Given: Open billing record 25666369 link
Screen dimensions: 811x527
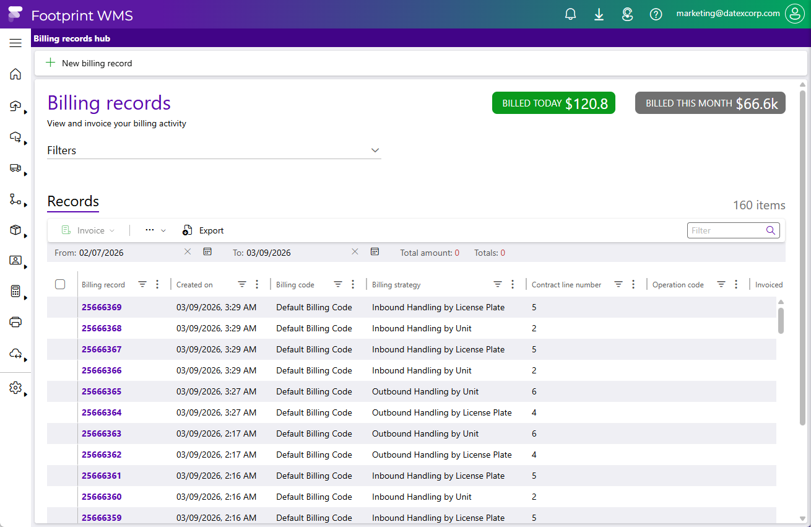Looking at the screenshot, I should tap(102, 307).
